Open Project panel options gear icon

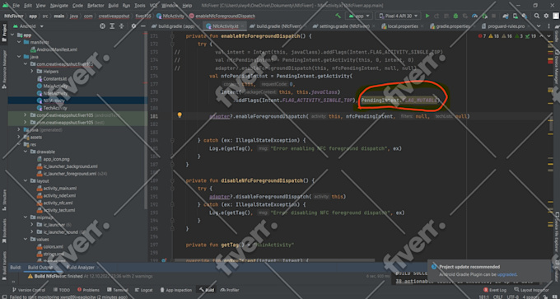coord(133,26)
